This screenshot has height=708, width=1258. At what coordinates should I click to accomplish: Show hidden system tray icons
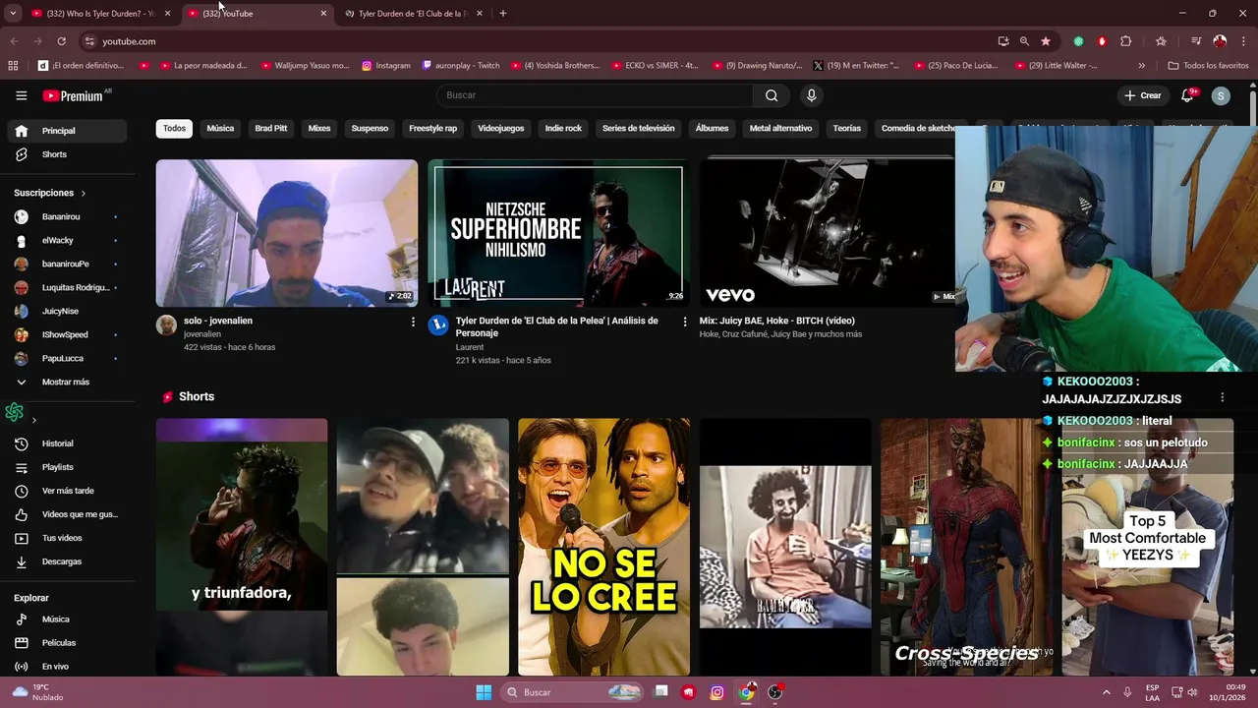pyautogui.click(x=1106, y=692)
